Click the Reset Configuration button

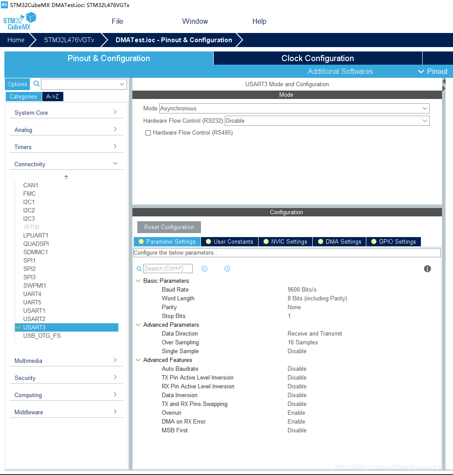point(169,227)
